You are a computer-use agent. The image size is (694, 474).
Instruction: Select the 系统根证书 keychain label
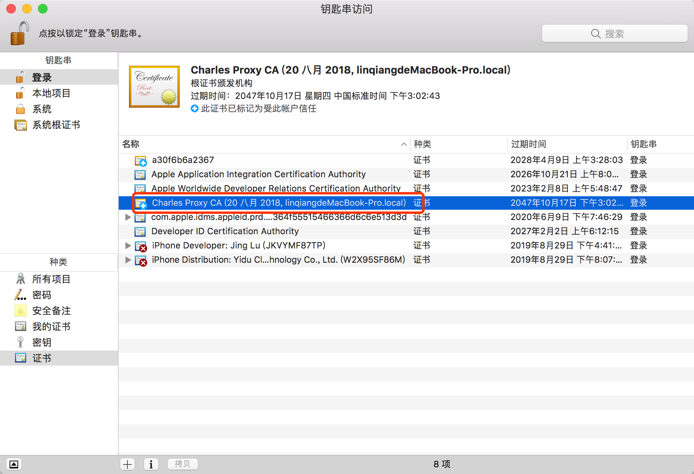[x=56, y=125]
